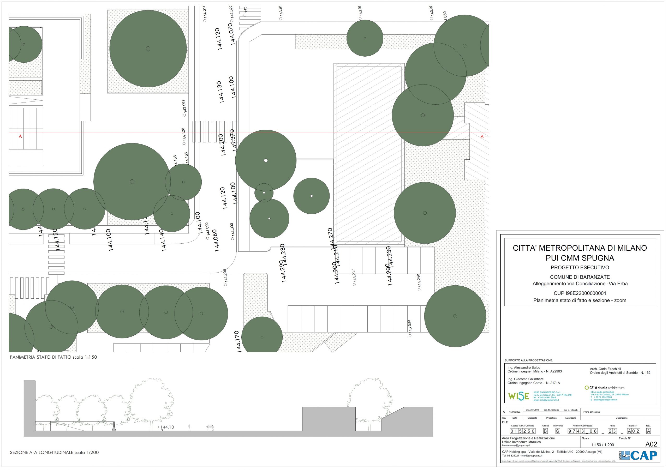Click the PANIMETRIA STATO DI FATTO caption
The height and width of the screenshot is (470, 668).
click(53, 357)
